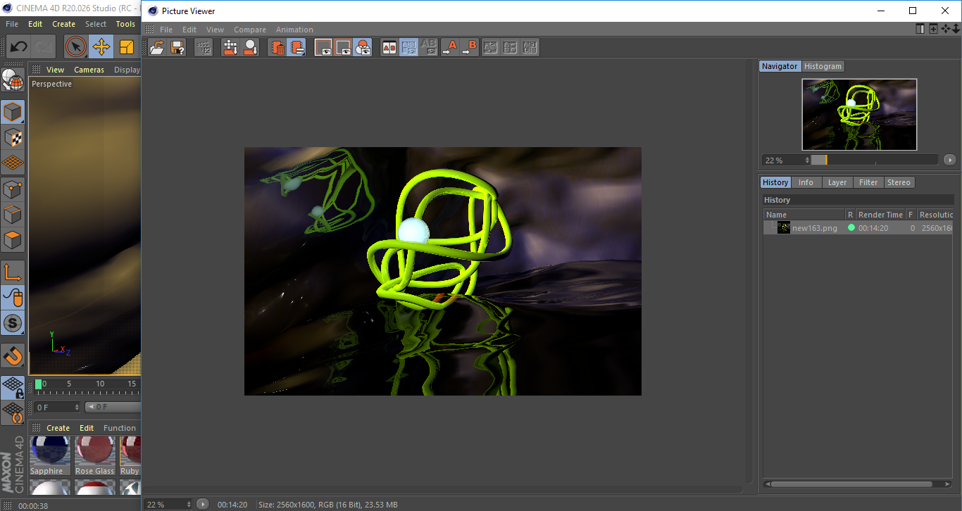962x511 pixels.
Task: Switch to the Filter tab
Action: click(x=868, y=182)
